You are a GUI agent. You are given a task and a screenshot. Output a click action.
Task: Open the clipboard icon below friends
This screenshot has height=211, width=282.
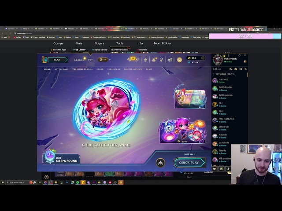pyautogui.click(x=221, y=169)
